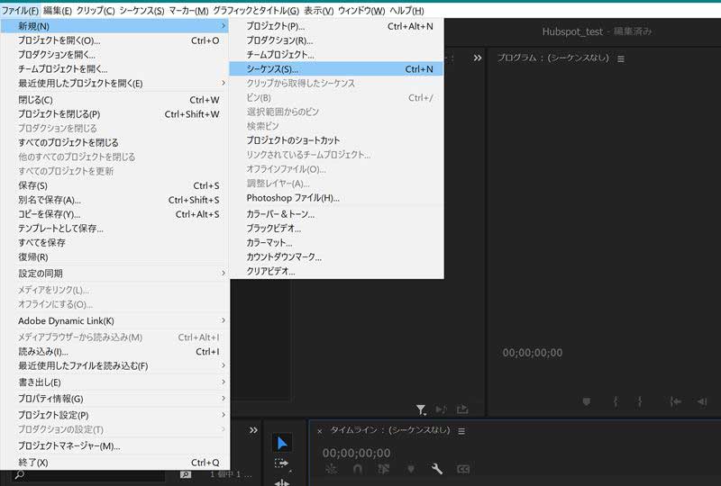The image size is (721, 486).
Task: Open the ウィンドウ(W) menu
Action: 361,10
